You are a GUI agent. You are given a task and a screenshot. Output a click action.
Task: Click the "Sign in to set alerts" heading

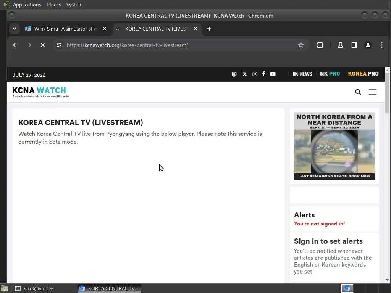click(x=328, y=241)
